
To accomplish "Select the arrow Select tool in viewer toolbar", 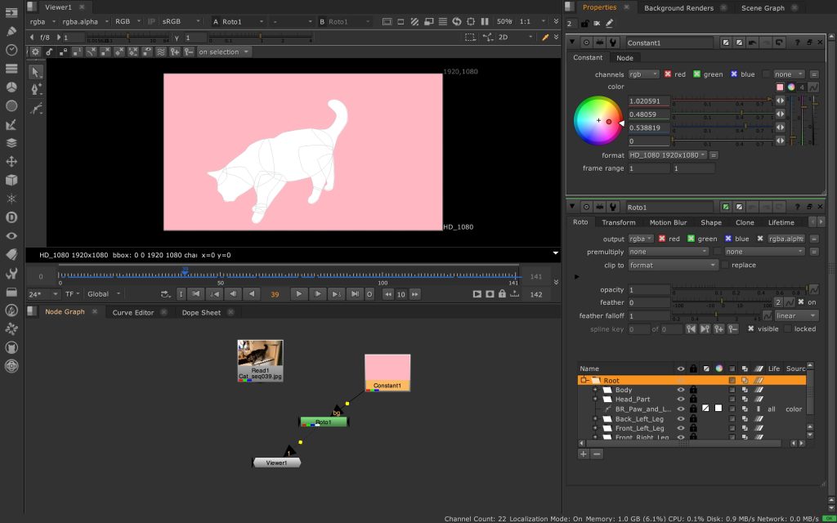I will 36,72.
